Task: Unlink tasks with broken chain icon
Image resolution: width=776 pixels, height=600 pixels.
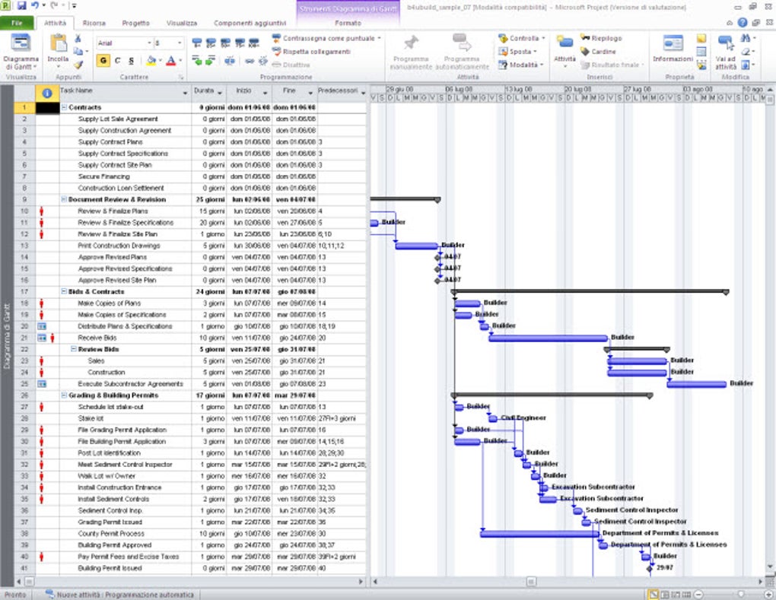Action: 262,61
